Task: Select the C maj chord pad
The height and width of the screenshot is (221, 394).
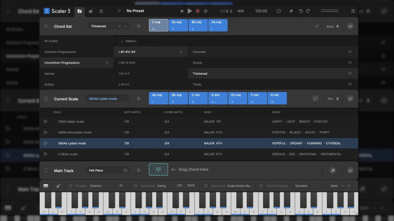Action: [x=158, y=25]
